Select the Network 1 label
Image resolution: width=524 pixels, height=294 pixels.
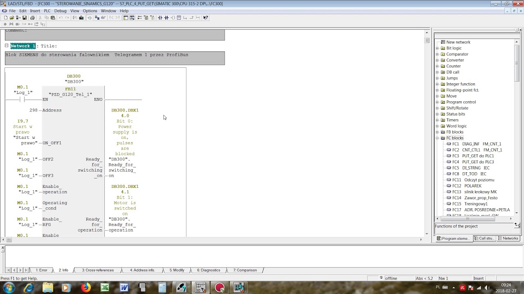23,46
